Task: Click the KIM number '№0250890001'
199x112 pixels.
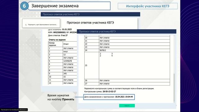Action: pos(59,32)
